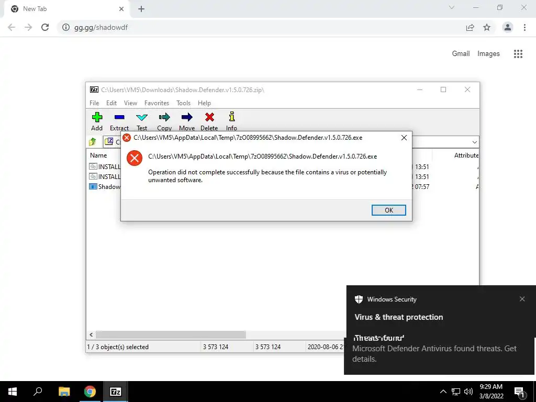536x402 pixels.
Task: Open the Action Center notifications icon
Action: click(x=520, y=392)
